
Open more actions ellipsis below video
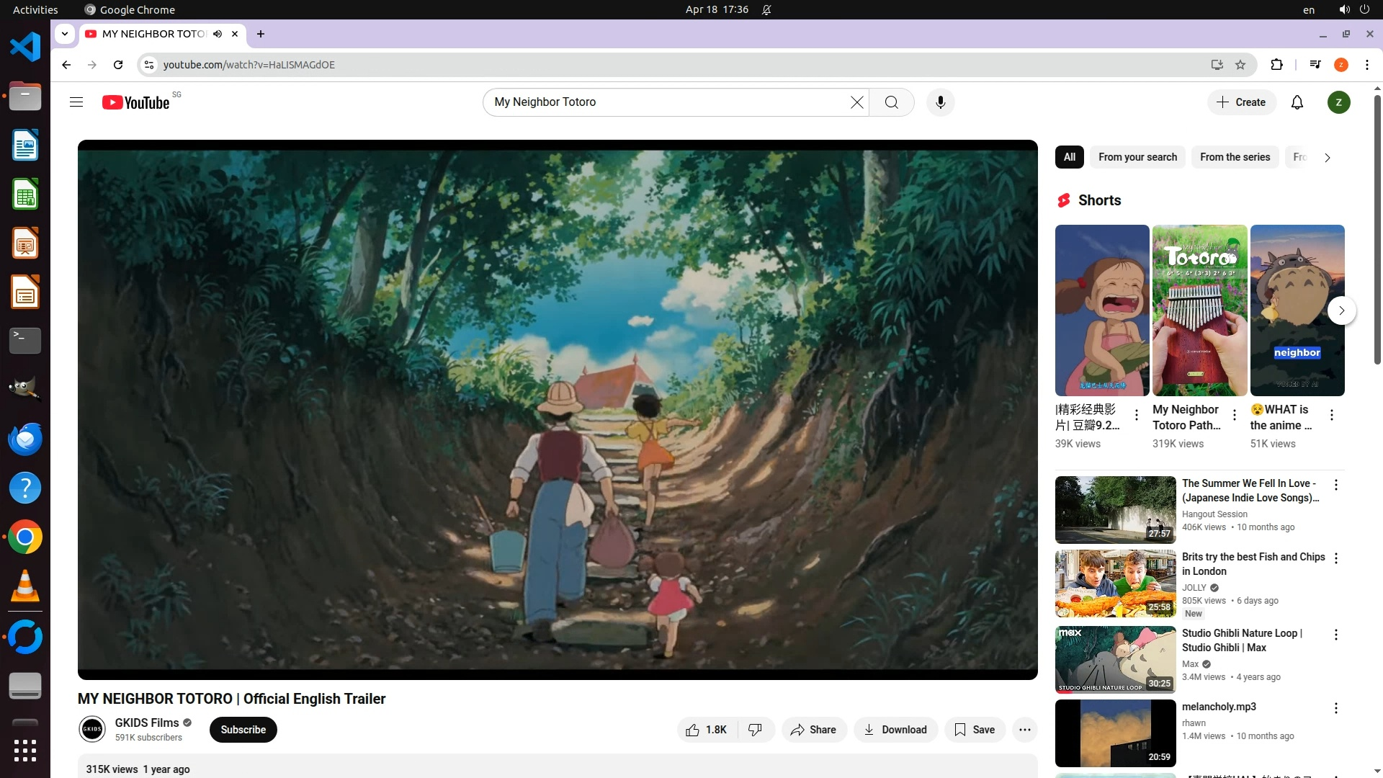[1024, 730]
